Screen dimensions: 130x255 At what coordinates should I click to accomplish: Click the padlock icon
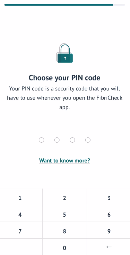click(64, 53)
